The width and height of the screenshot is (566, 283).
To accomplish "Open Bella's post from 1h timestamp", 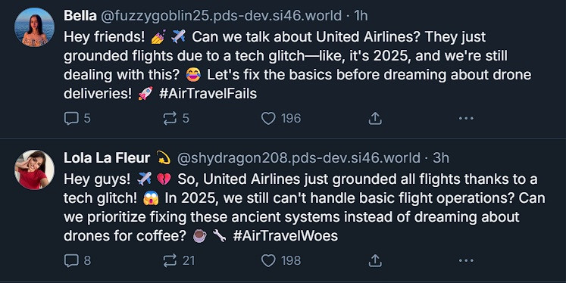I will click(361, 16).
